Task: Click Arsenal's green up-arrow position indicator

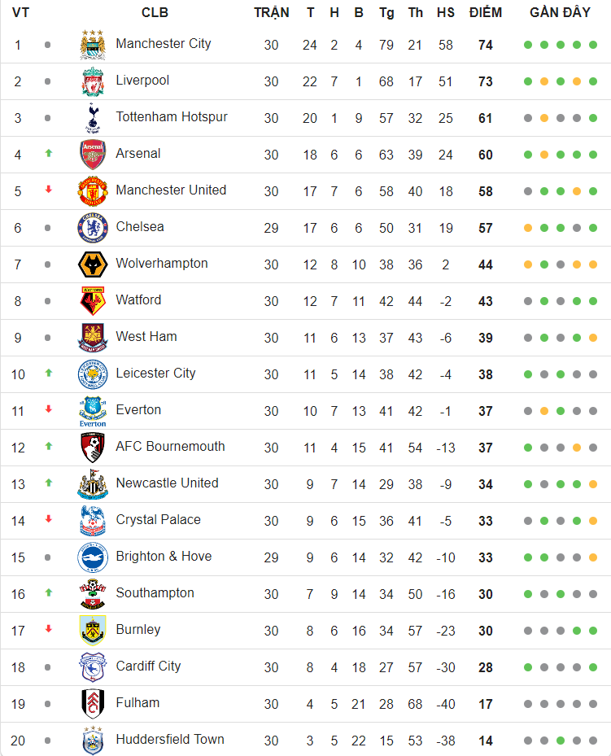Action: (x=48, y=153)
